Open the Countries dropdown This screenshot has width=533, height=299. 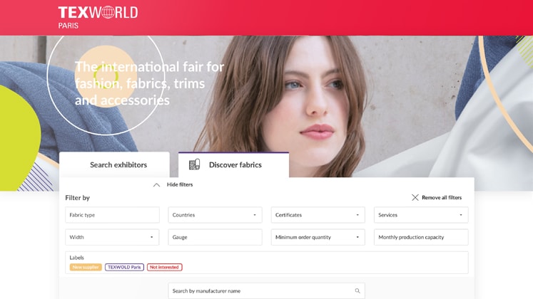(x=215, y=215)
